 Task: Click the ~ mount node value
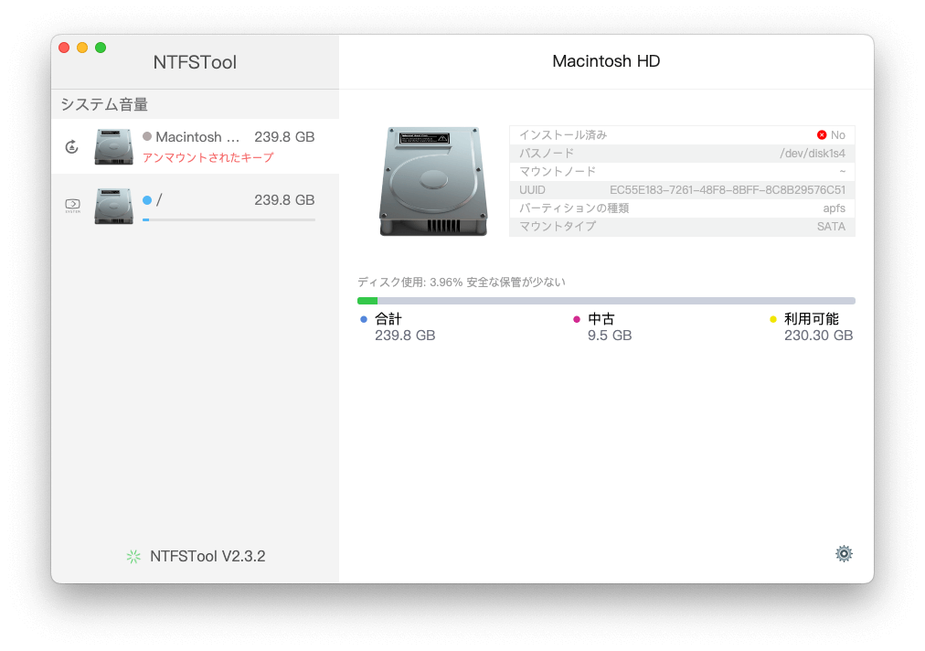pos(843,172)
